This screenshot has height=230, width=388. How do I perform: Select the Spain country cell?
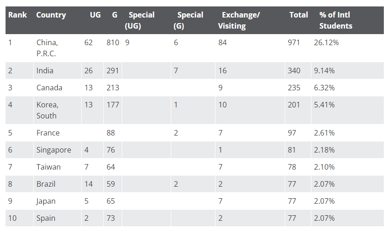point(46,218)
